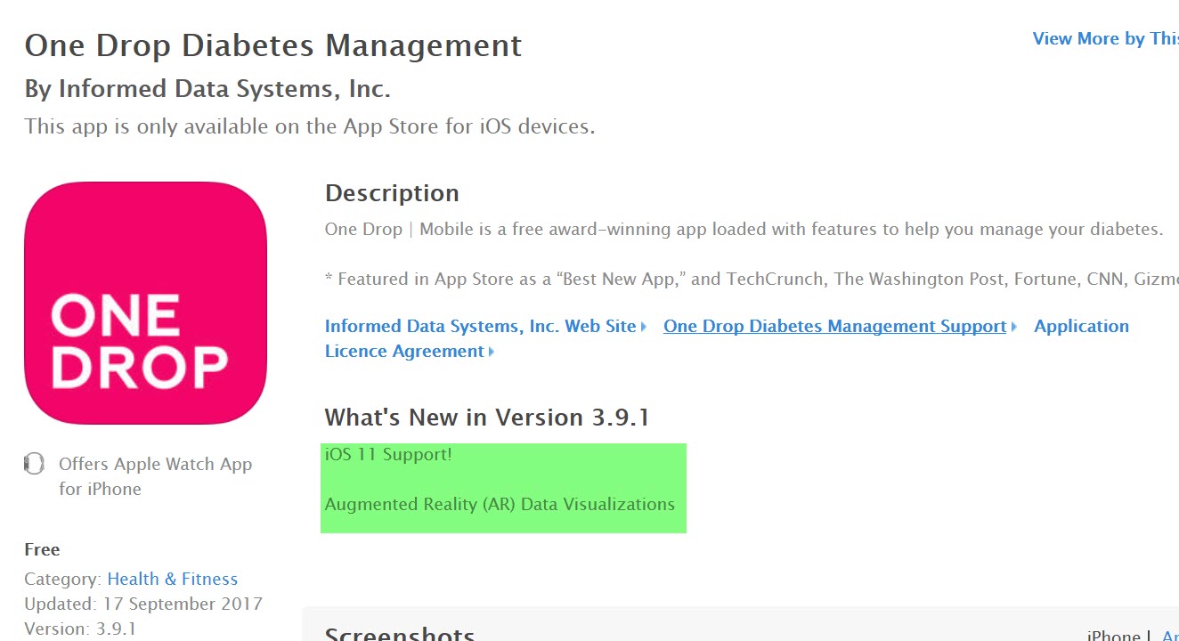This screenshot has height=641, width=1179.
Task: Click the Free price label
Action: coord(41,548)
